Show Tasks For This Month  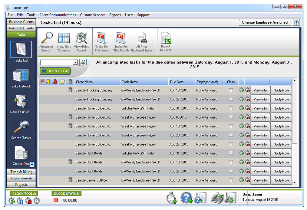(120, 41)
